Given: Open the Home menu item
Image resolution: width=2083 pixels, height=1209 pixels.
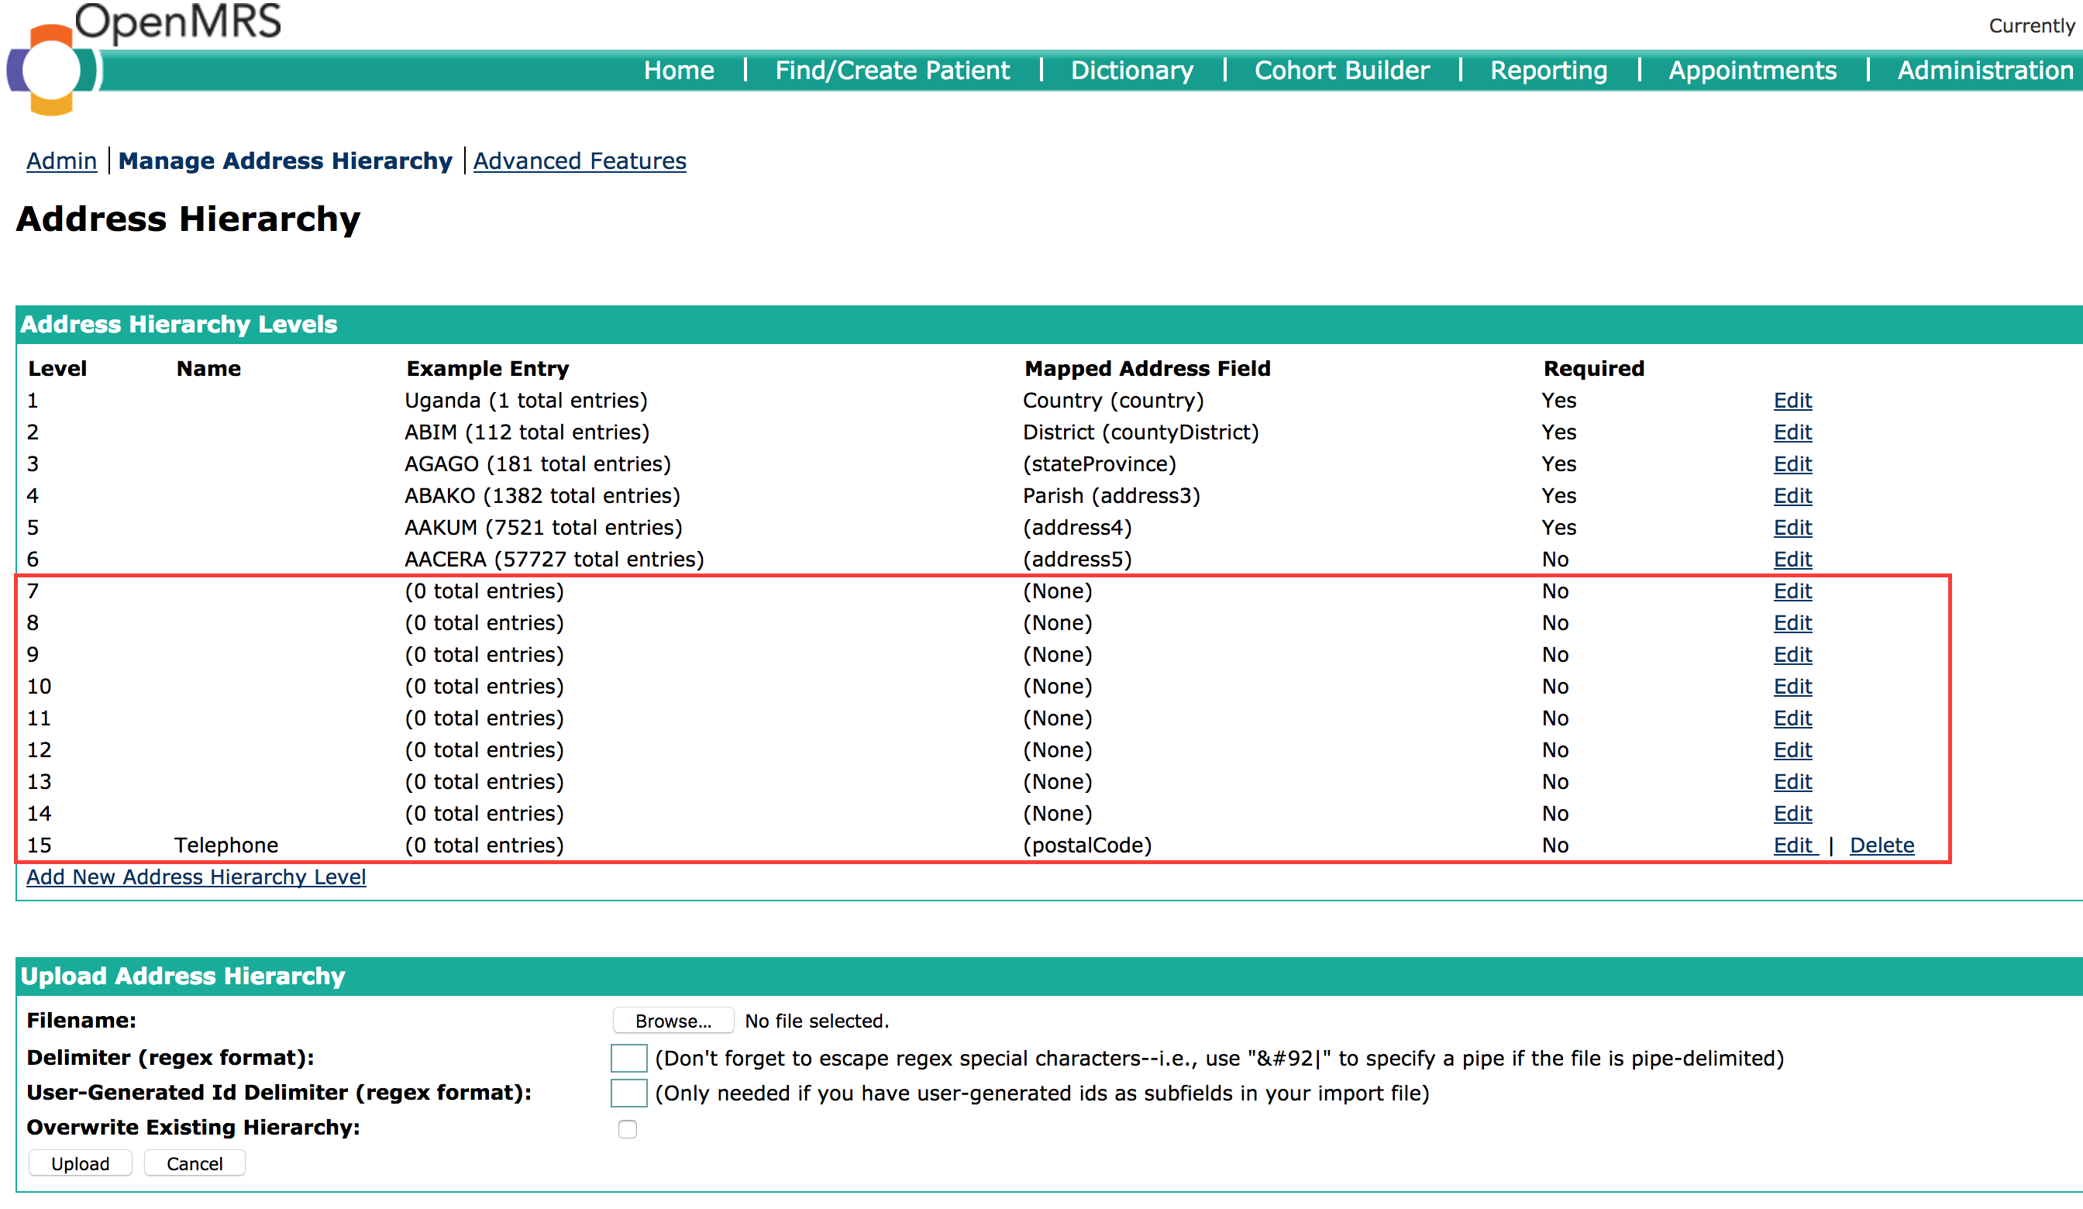Looking at the screenshot, I should (679, 71).
